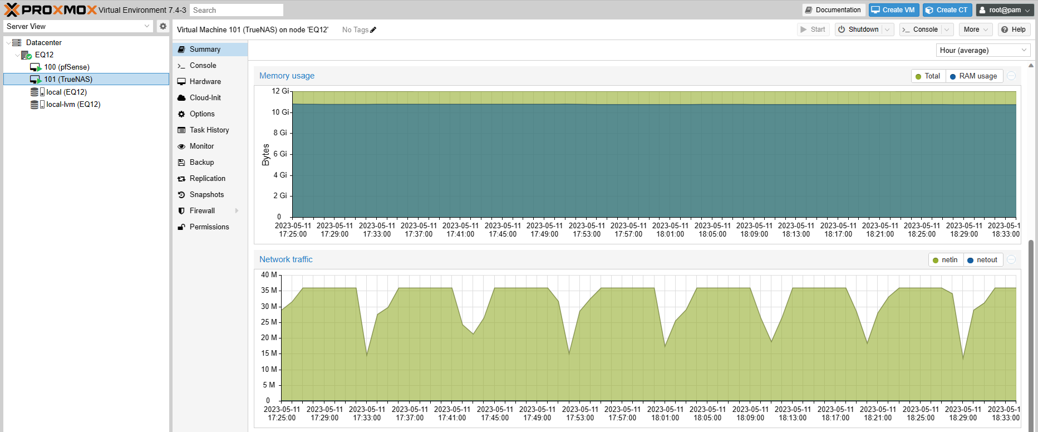The width and height of the screenshot is (1038, 432).
Task: Click the local-lvm (EQ12) storage icon
Action: [x=37, y=104]
